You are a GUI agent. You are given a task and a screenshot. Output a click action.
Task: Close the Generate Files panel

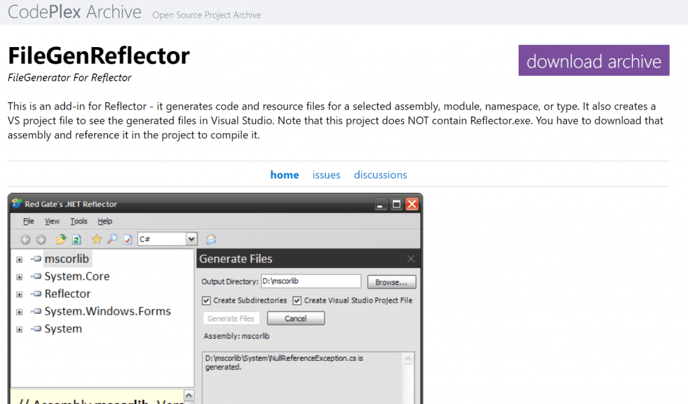(x=411, y=259)
